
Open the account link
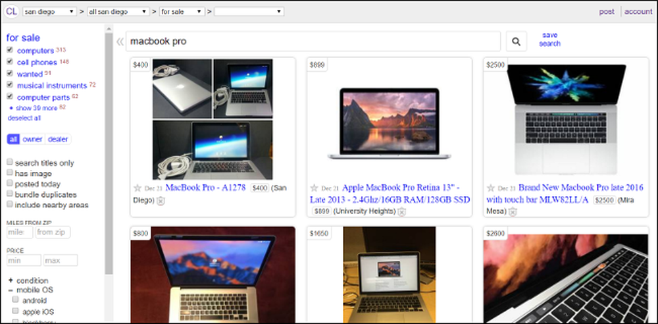click(x=638, y=12)
